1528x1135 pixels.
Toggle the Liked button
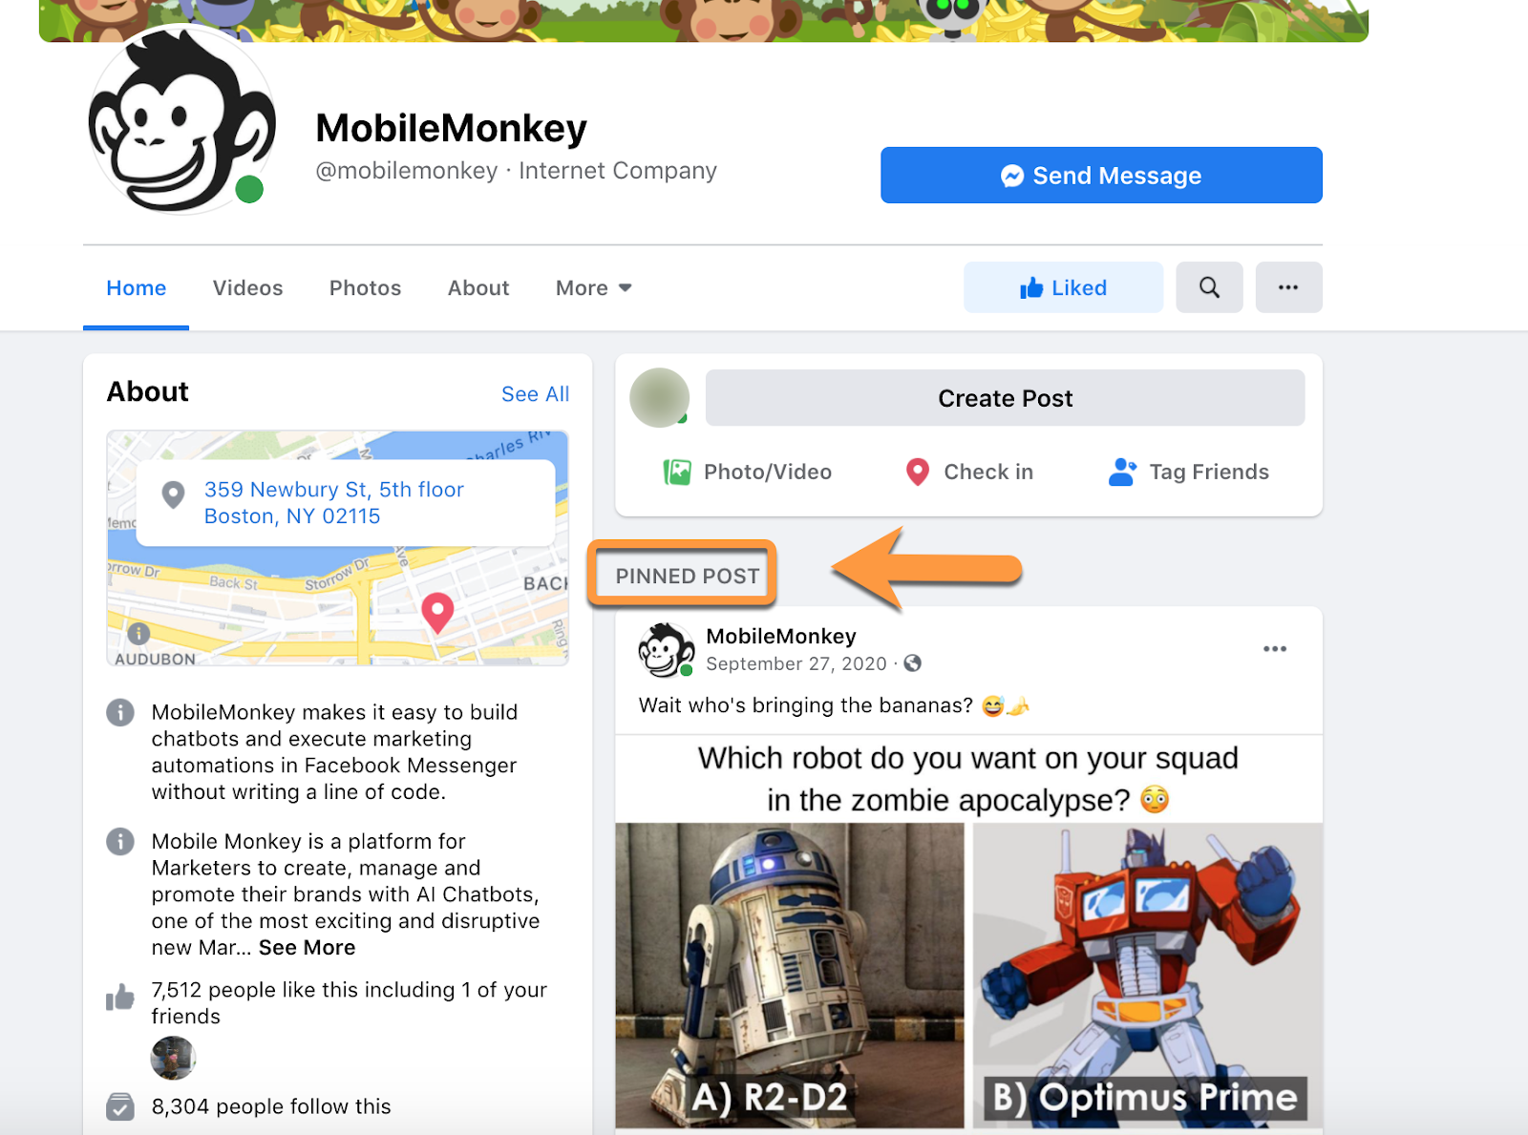[x=1063, y=287]
